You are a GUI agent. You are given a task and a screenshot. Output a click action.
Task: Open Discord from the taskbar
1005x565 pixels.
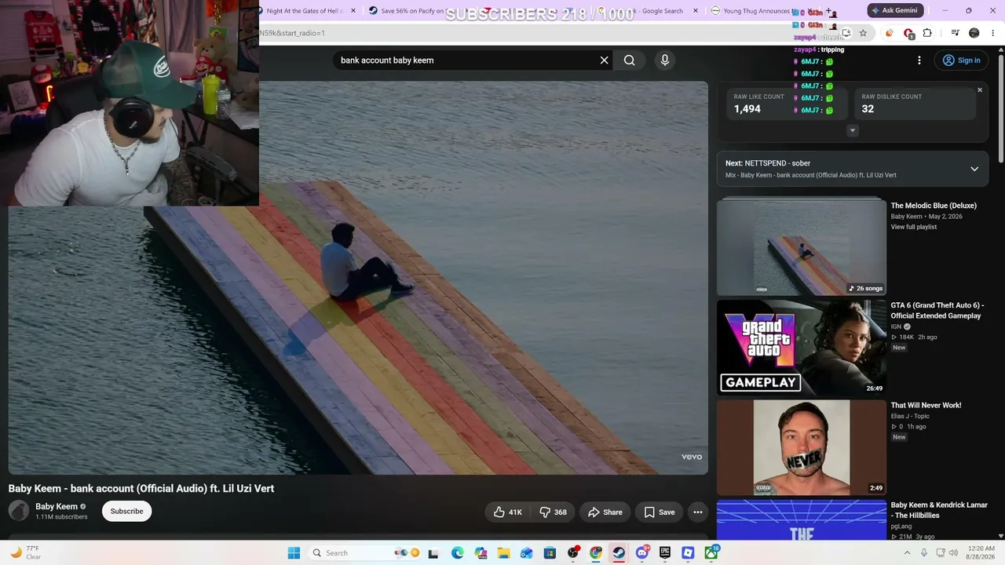(641, 553)
